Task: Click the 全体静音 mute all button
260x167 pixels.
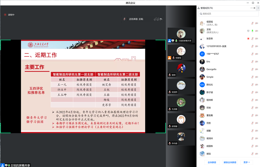Action: (x=212, y=162)
